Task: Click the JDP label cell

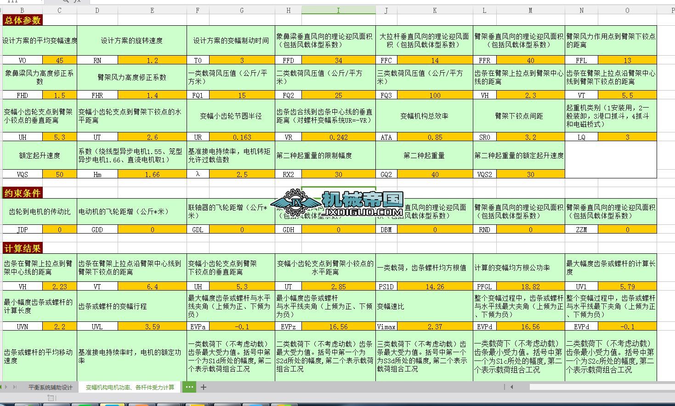Action: [x=22, y=229]
